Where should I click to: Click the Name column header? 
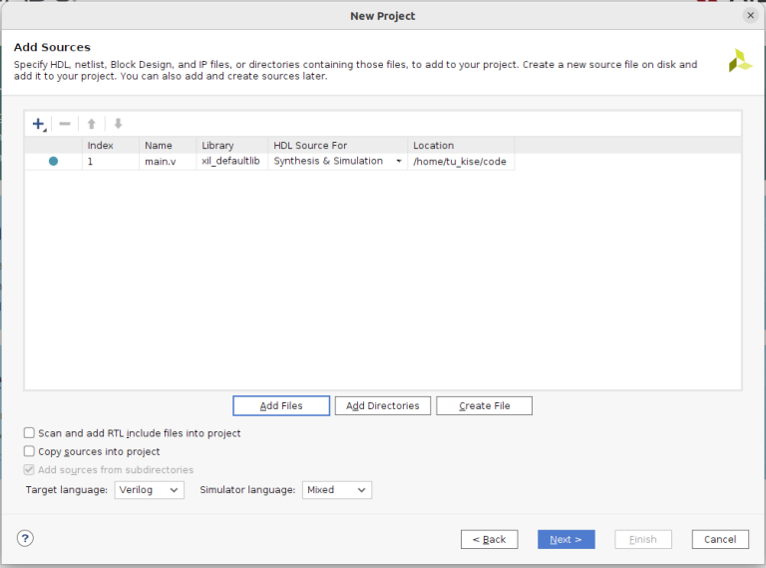point(159,146)
